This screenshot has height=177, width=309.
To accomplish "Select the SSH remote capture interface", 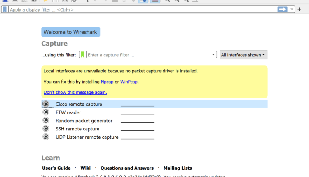I will click(154, 129).
